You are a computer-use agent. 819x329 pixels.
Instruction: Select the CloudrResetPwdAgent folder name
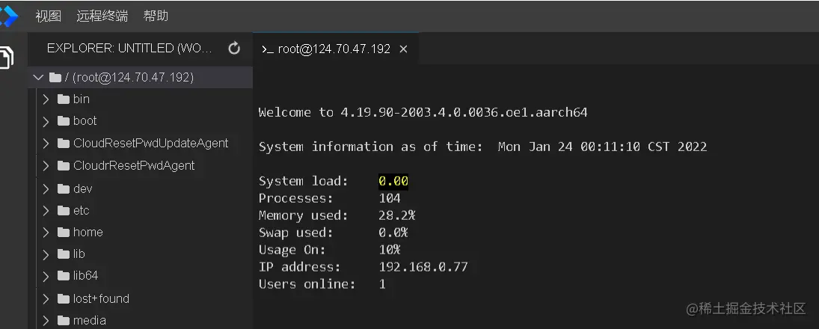(x=134, y=165)
